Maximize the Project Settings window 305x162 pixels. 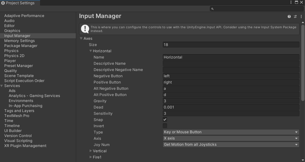pyautogui.click(x=296, y=2)
